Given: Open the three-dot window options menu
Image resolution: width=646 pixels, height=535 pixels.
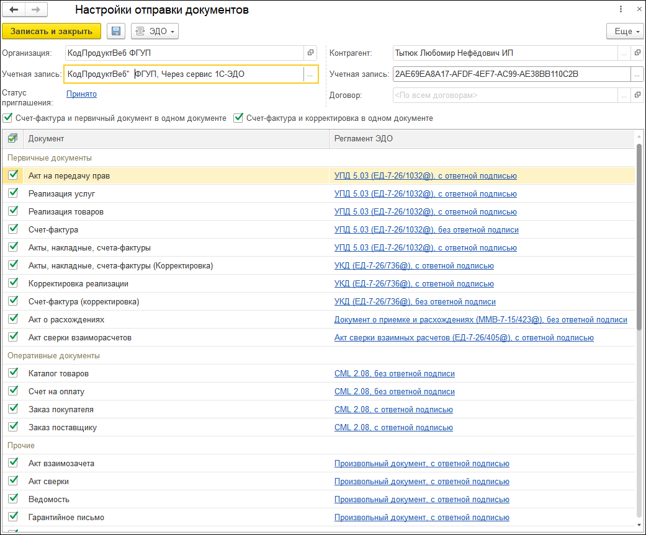Looking at the screenshot, I should [x=621, y=9].
